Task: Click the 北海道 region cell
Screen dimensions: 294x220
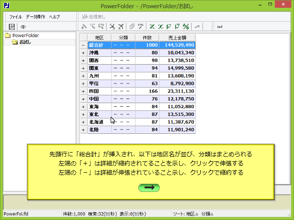Action: [x=99, y=122]
